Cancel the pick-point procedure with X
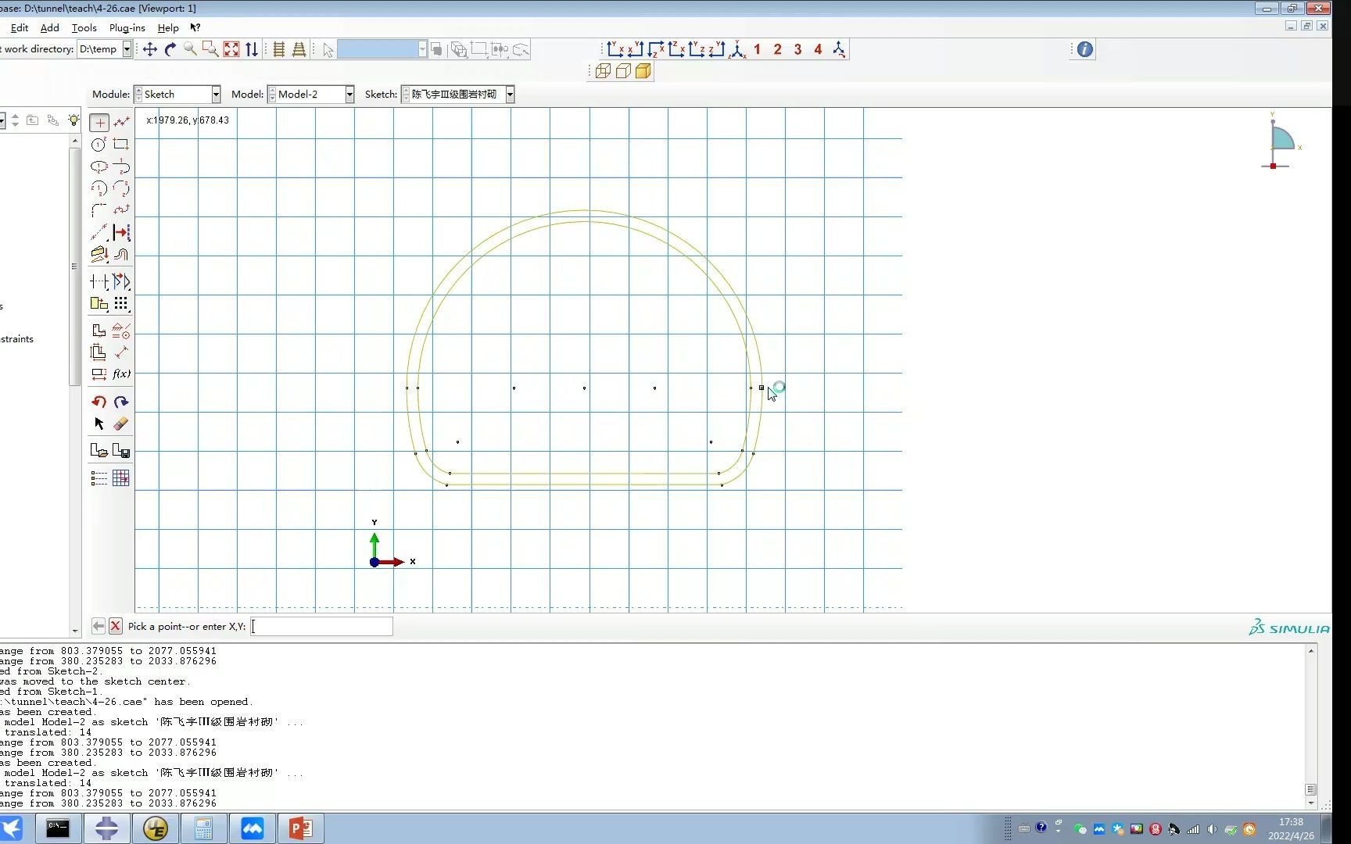 pos(116,626)
